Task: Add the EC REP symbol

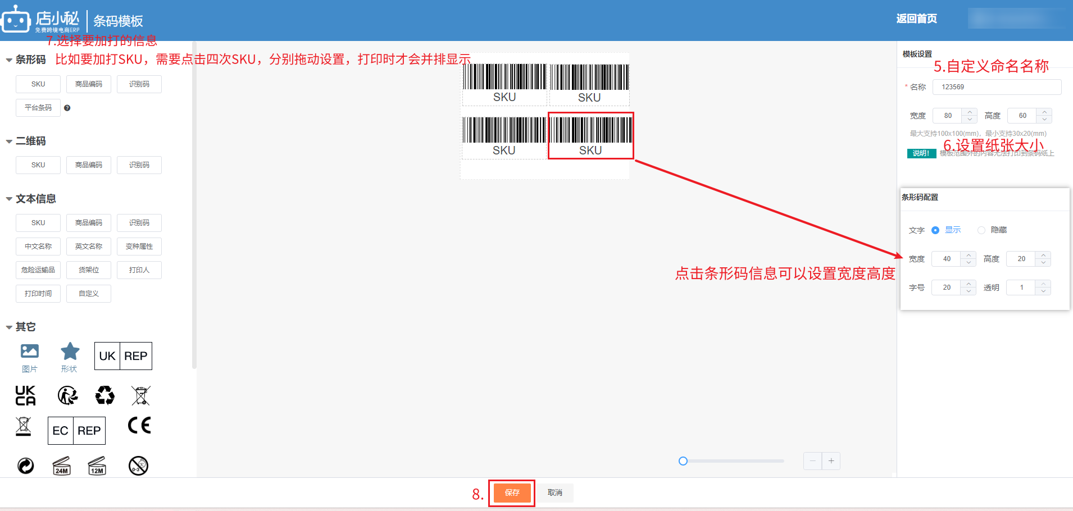Action: [x=76, y=431]
